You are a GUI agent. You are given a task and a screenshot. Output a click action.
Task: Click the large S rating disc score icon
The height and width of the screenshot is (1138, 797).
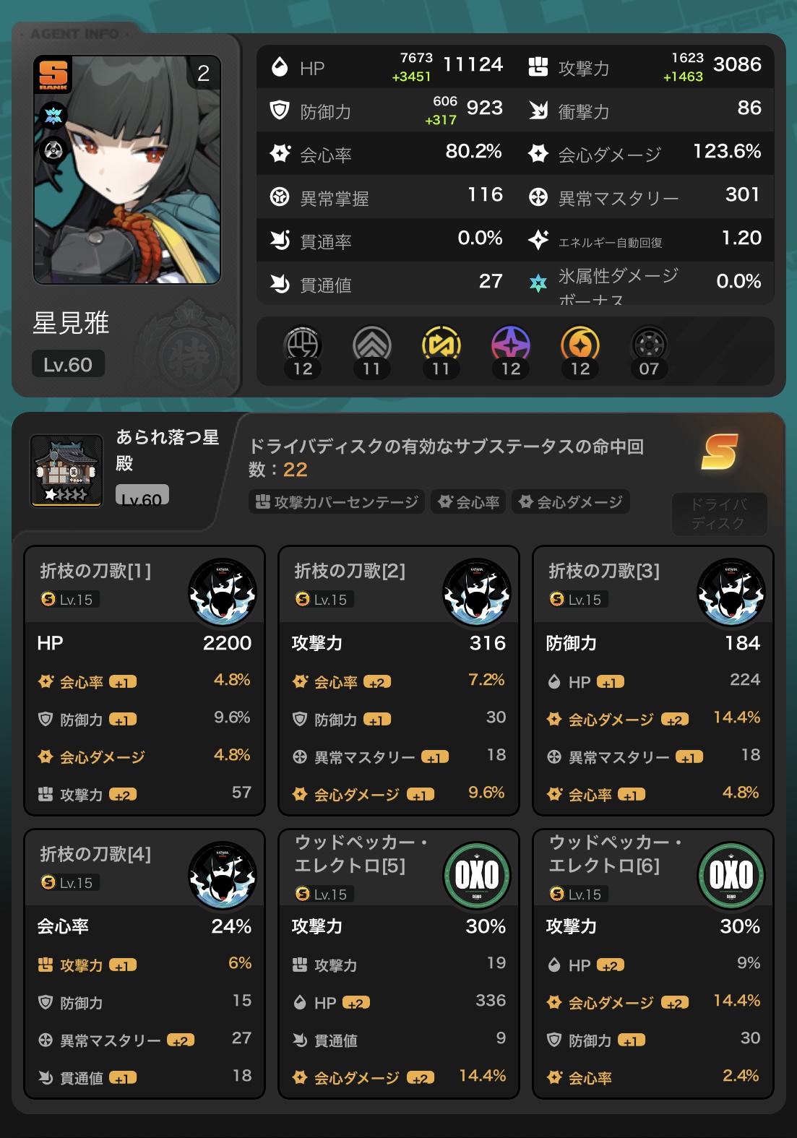(720, 452)
